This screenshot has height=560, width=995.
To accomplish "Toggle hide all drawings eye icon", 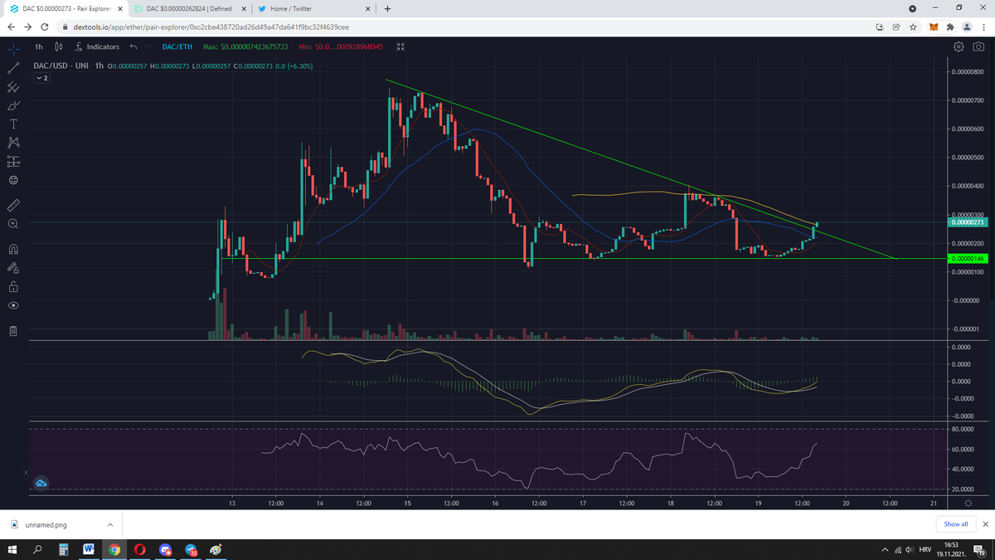I will pos(13,305).
